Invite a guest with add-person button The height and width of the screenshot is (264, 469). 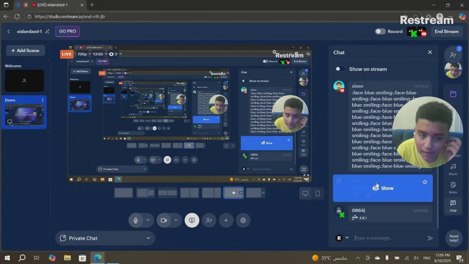point(209,220)
